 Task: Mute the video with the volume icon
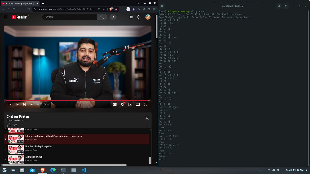tap(31, 104)
